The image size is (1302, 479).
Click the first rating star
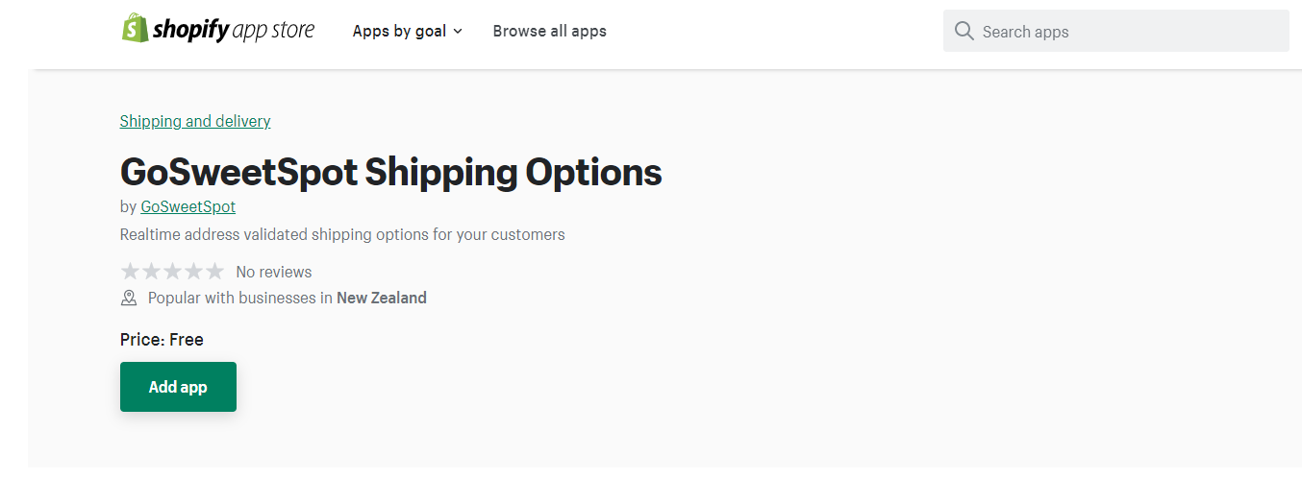click(131, 272)
